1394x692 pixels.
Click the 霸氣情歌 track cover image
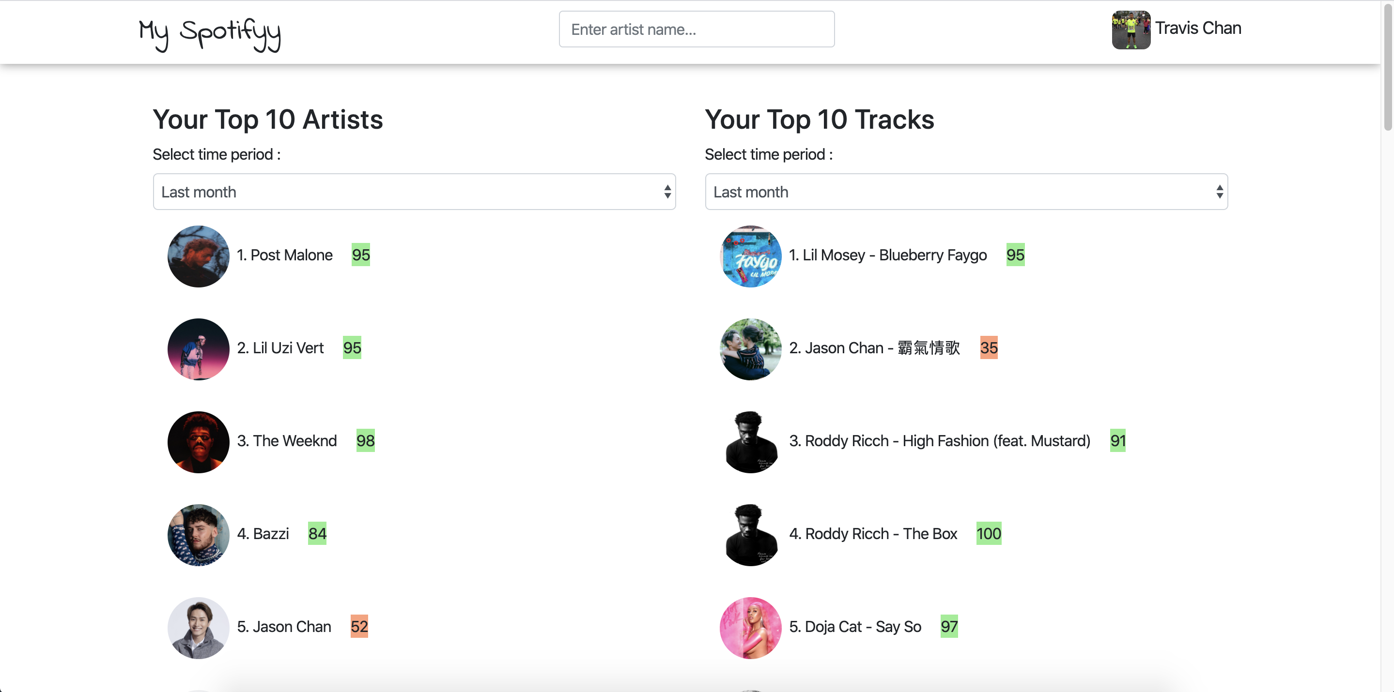coord(751,349)
